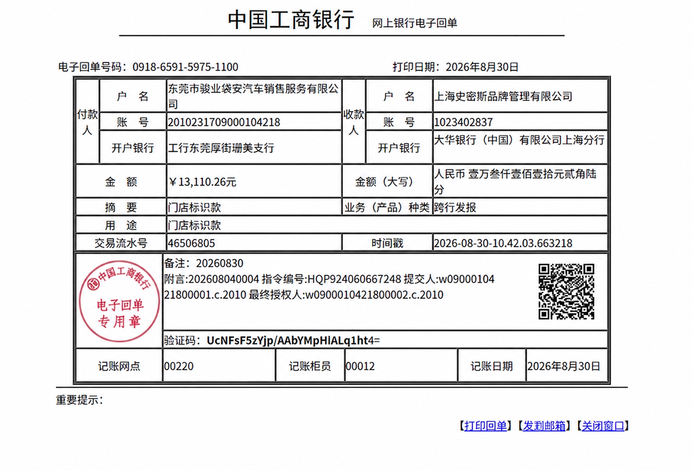Click the 网上银行电子回单 subtitle

click(x=415, y=23)
